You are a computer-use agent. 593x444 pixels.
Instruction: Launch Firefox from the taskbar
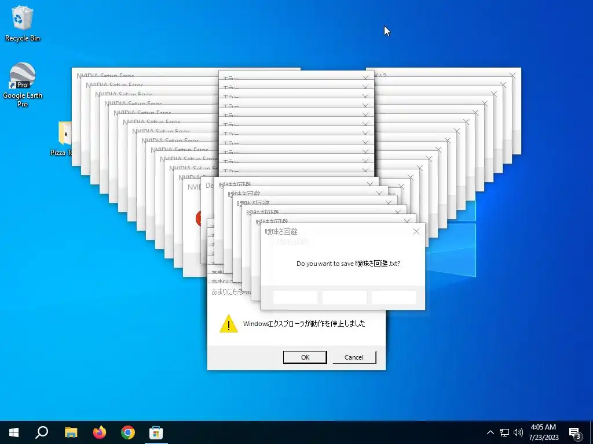coord(100,432)
